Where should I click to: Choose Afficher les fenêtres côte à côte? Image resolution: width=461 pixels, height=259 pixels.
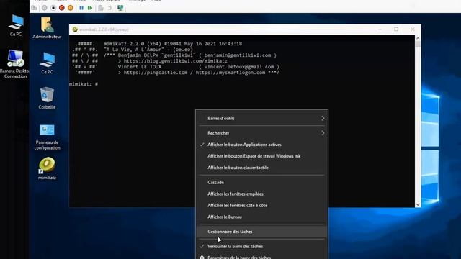[x=262, y=205]
